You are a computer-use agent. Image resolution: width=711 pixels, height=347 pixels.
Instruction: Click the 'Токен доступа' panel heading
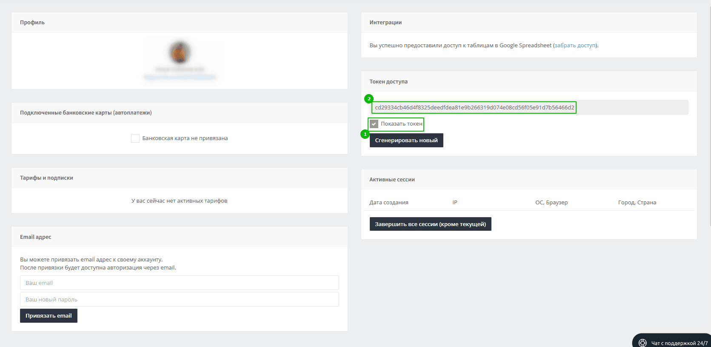click(x=388, y=81)
